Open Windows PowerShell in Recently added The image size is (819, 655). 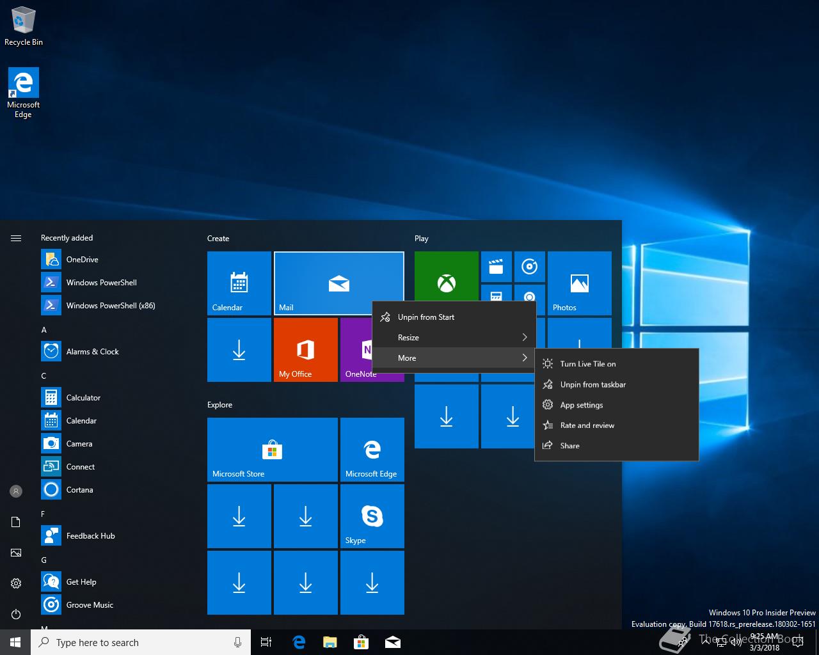[102, 282]
